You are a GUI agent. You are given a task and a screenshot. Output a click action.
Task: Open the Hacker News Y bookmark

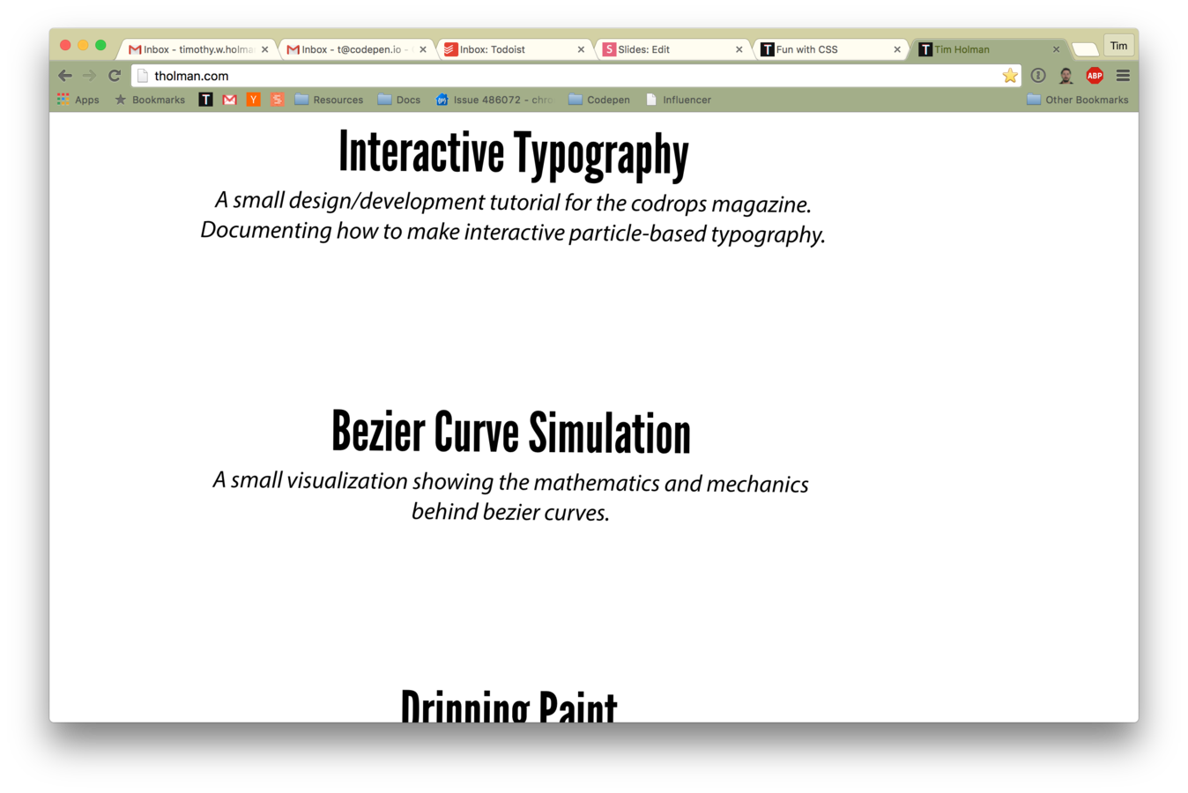254,100
